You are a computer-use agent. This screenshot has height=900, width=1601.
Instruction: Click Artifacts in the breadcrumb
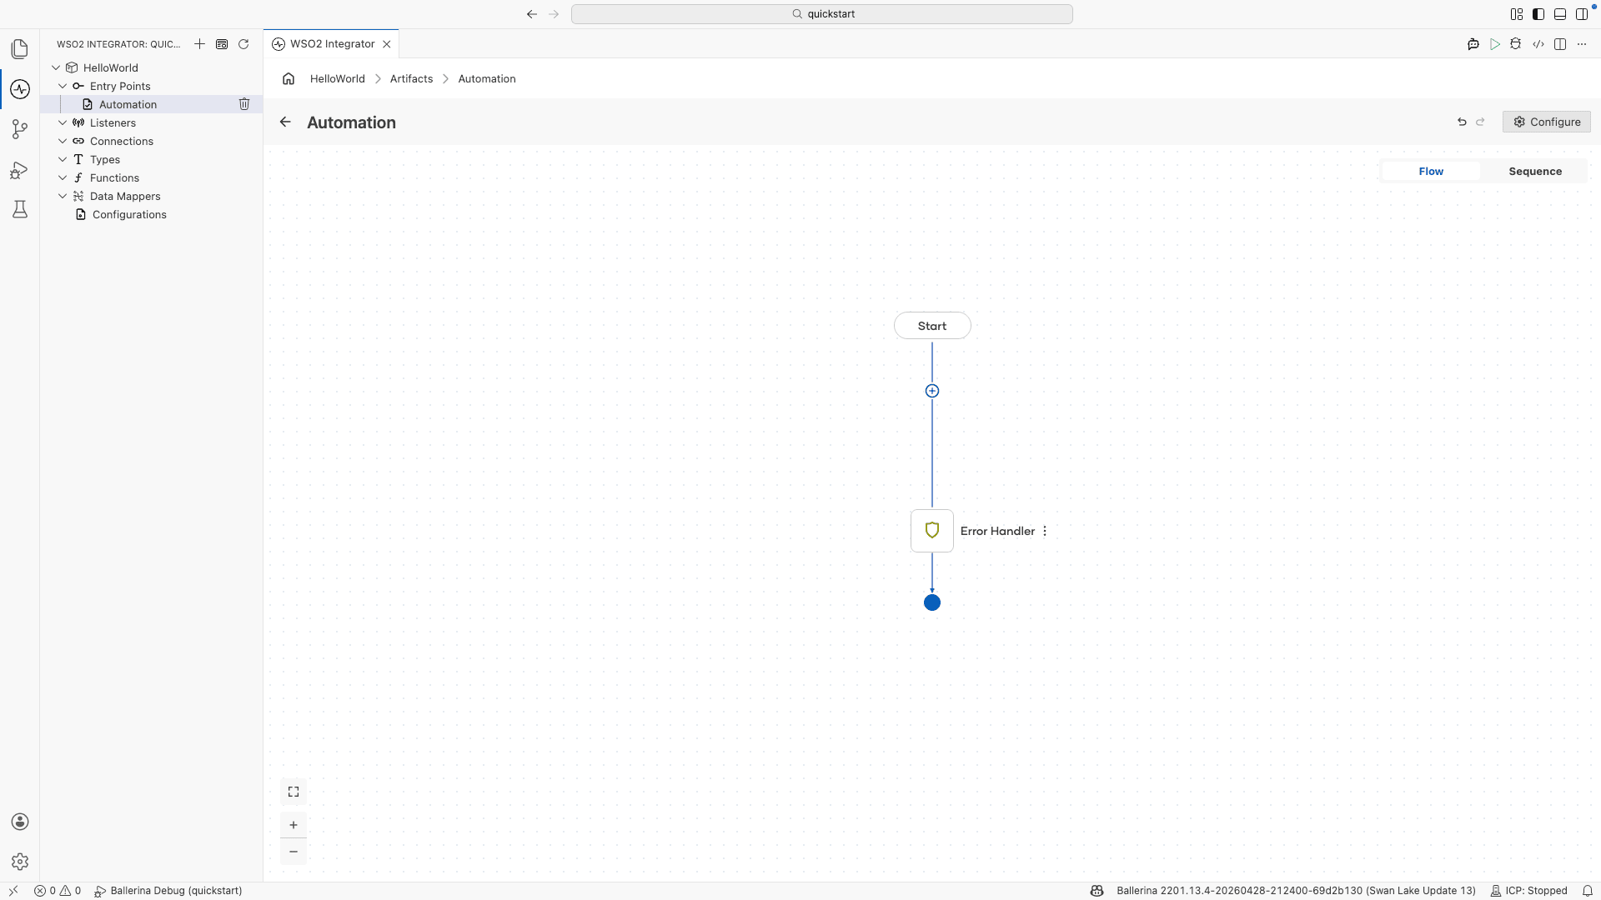pos(411,78)
